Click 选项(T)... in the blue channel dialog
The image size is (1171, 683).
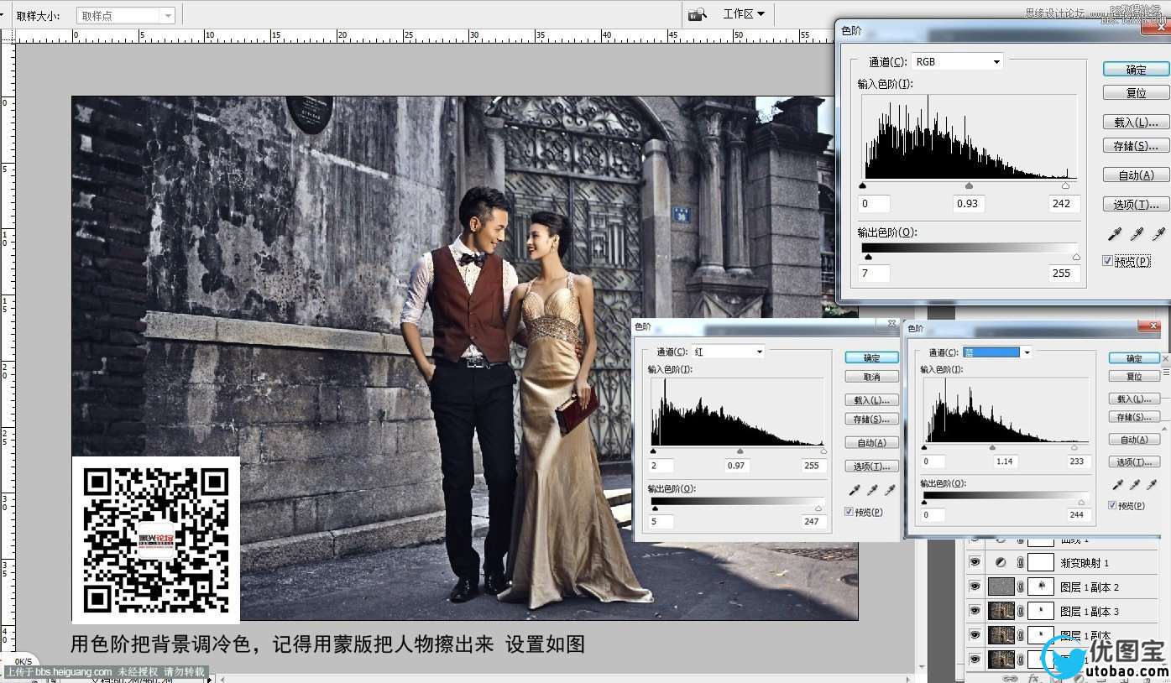1134,462
